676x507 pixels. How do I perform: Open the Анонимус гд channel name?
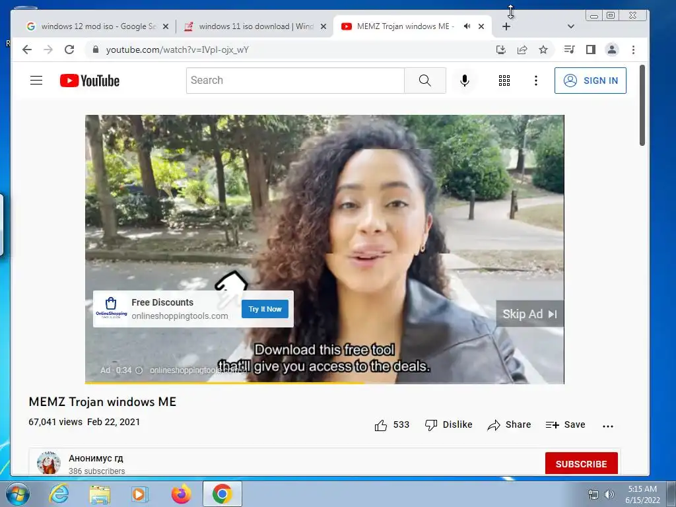96,458
